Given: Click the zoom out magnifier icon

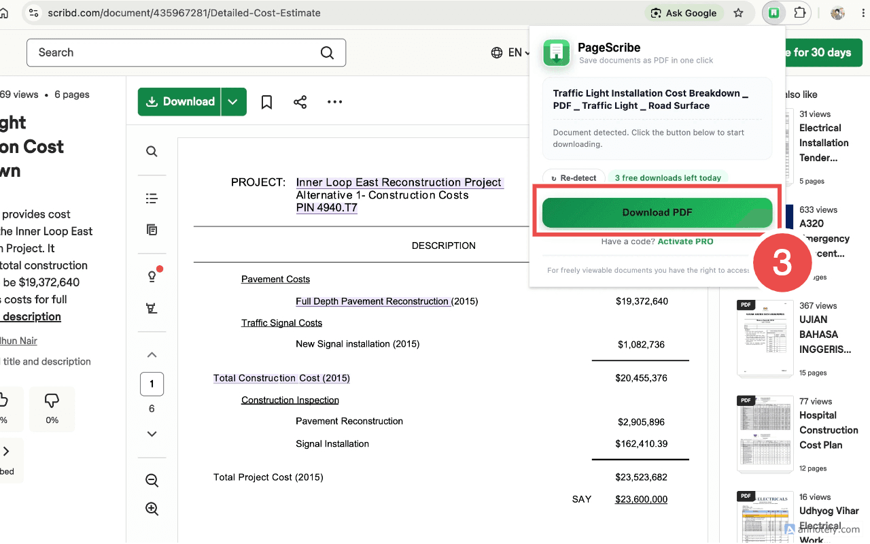Looking at the screenshot, I should (x=152, y=481).
